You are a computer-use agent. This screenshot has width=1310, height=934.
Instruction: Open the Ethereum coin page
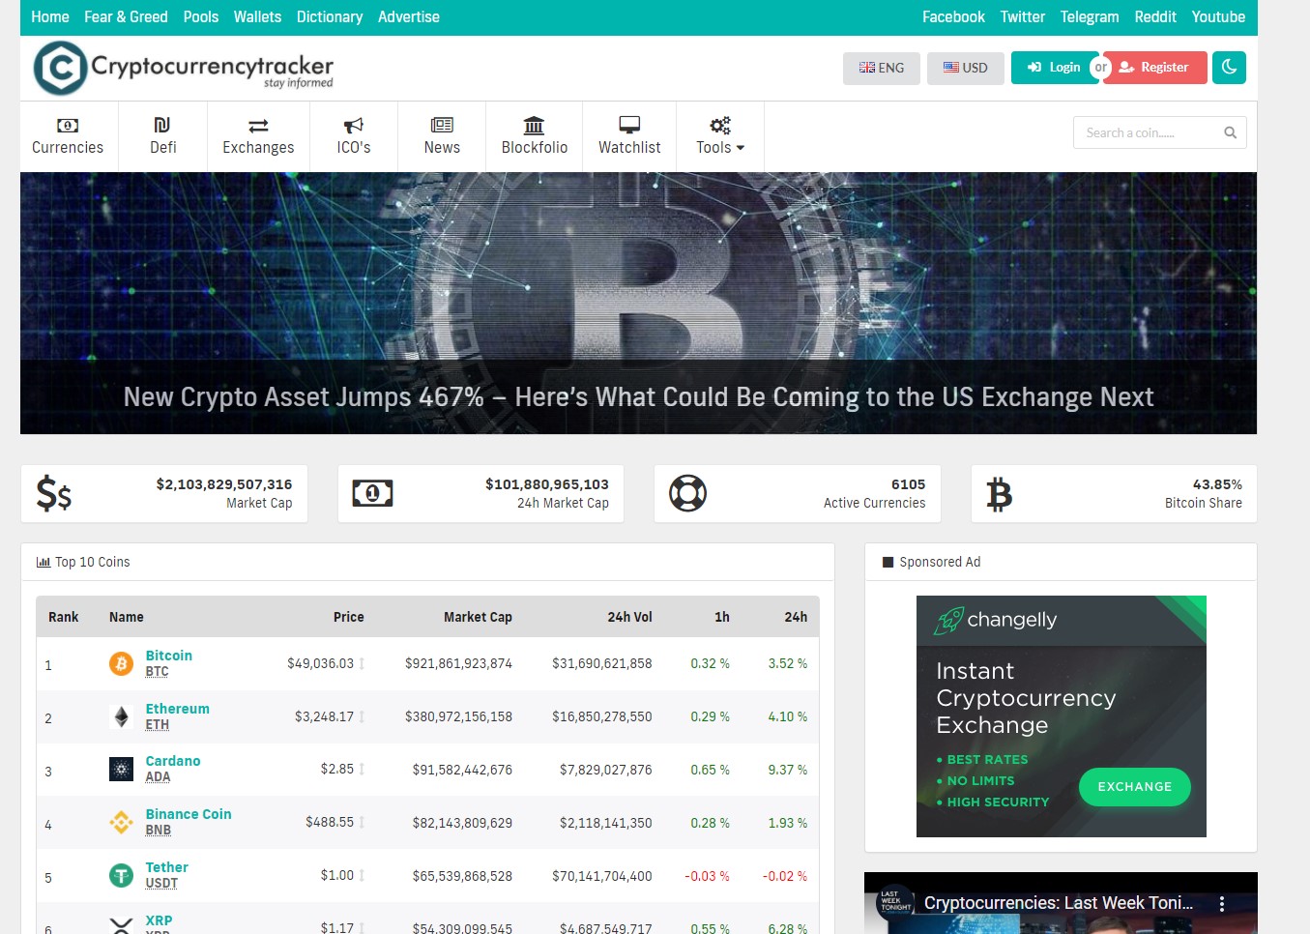178,709
